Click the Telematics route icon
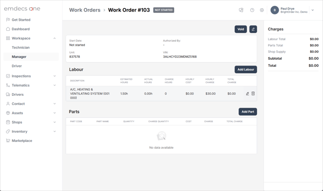The image size is (323, 191). [8, 85]
